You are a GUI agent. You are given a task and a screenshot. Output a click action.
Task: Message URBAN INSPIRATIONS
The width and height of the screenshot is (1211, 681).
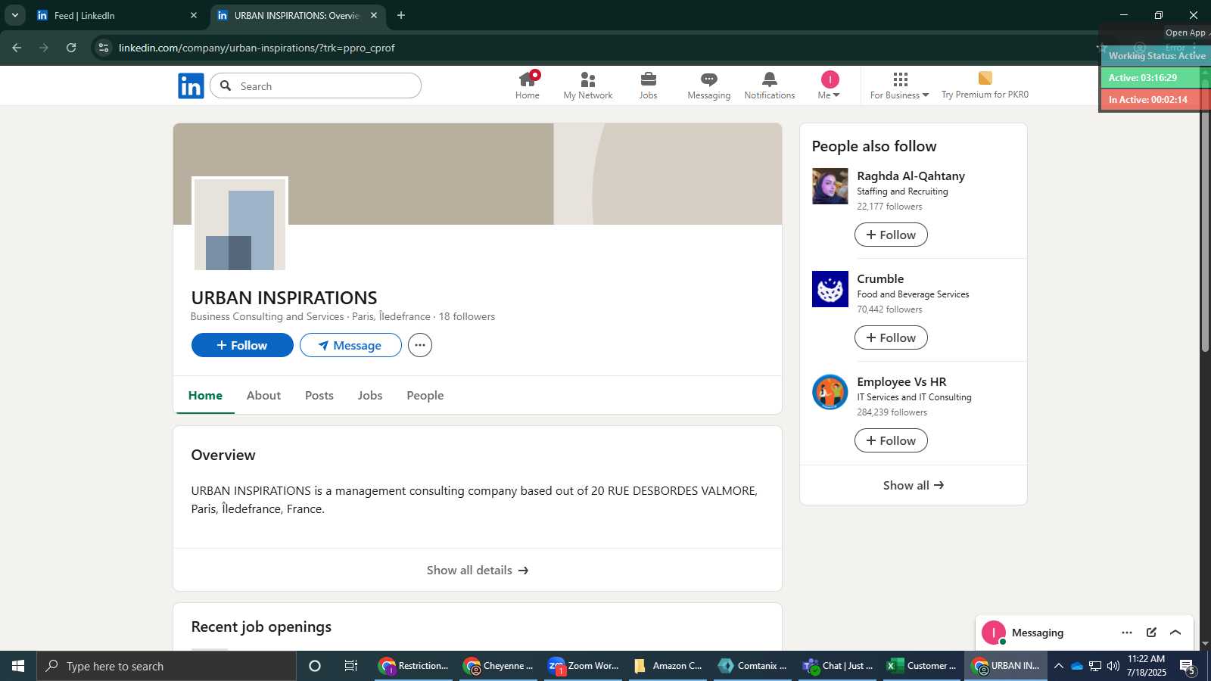pos(350,345)
